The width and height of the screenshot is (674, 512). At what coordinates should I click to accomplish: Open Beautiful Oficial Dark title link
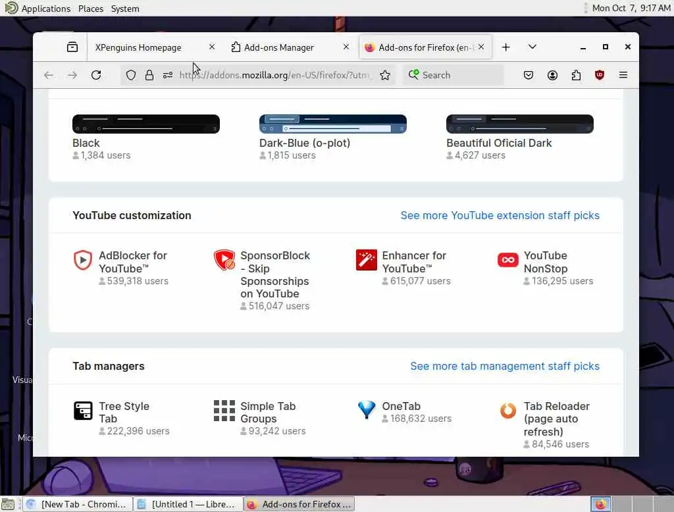pos(499,143)
